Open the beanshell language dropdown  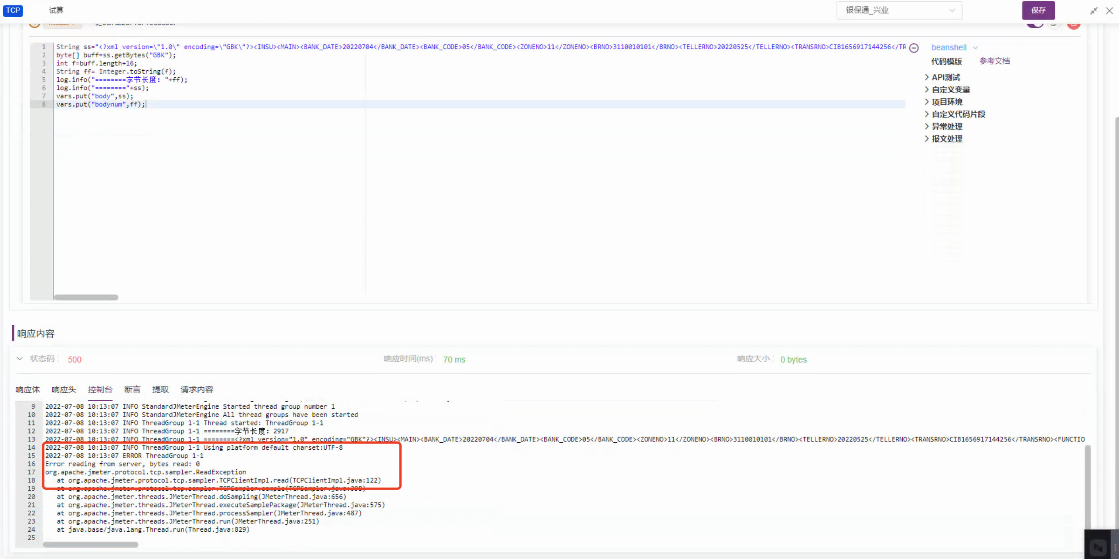(x=954, y=47)
